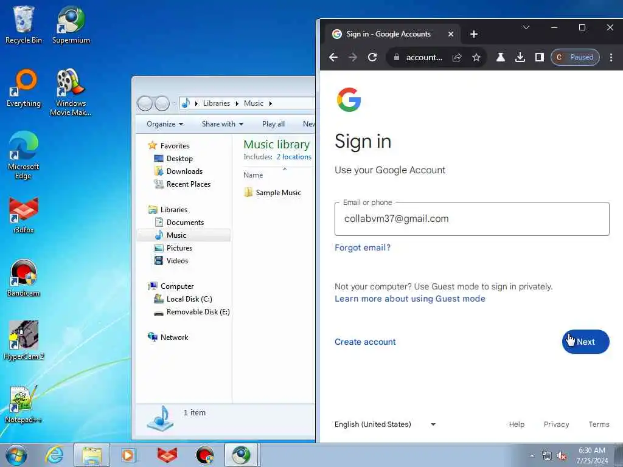Select Recent Places in the Explorer sidebar
The height and width of the screenshot is (467, 623).
click(183, 184)
